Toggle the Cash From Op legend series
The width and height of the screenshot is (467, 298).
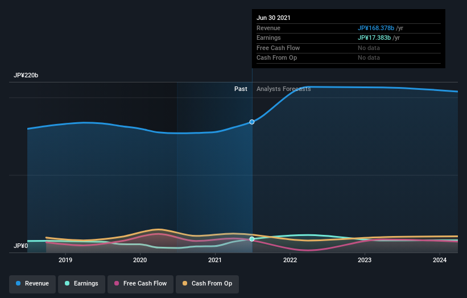[x=207, y=284]
